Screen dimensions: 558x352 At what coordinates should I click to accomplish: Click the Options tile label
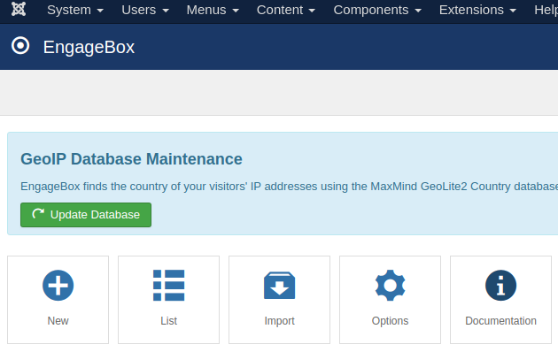point(390,321)
